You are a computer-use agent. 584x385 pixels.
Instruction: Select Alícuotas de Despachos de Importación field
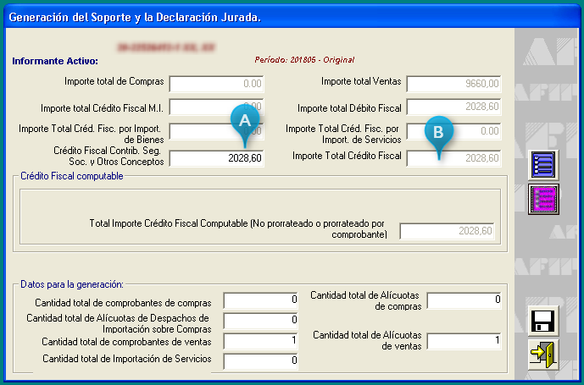click(260, 321)
